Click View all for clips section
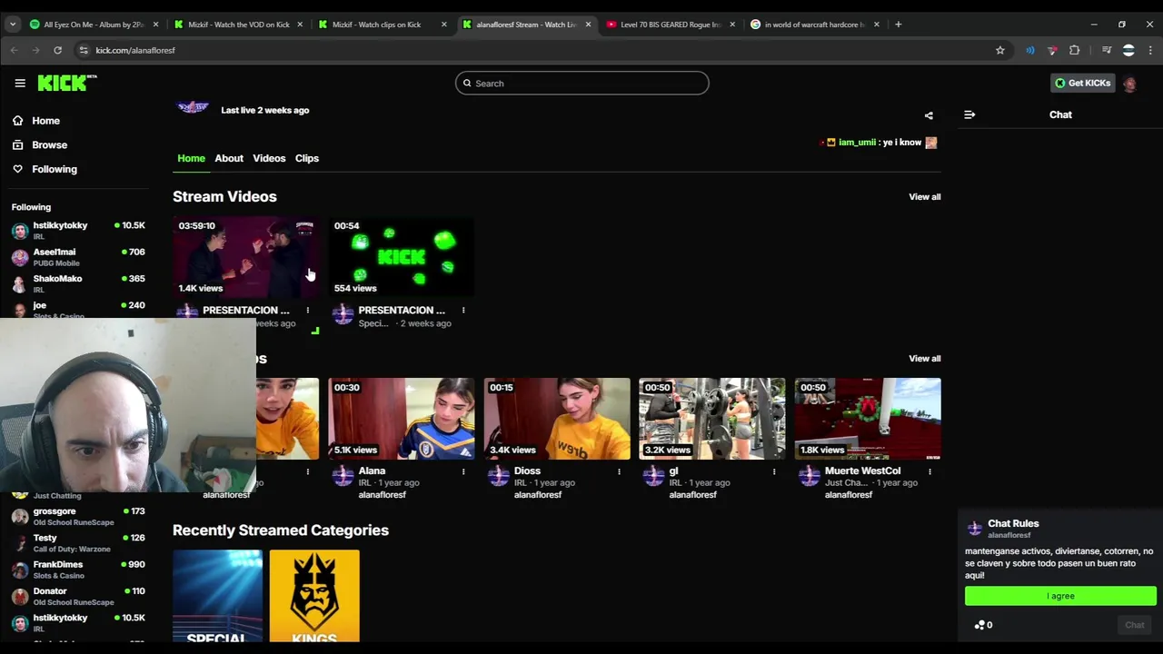The image size is (1163, 654). click(x=924, y=358)
